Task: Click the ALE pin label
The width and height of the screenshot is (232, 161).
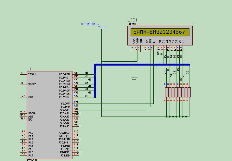Action: tap(31, 117)
